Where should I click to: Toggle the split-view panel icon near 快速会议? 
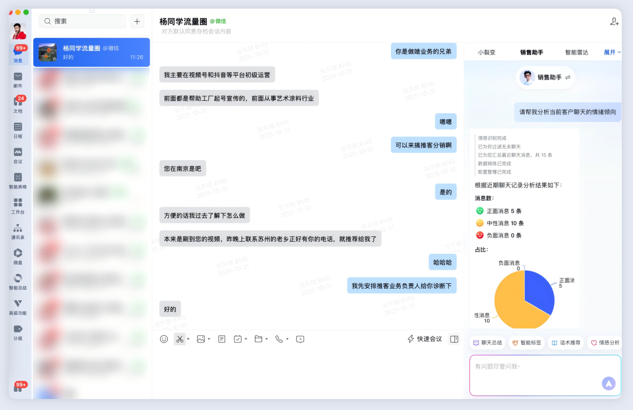pos(454,339)
